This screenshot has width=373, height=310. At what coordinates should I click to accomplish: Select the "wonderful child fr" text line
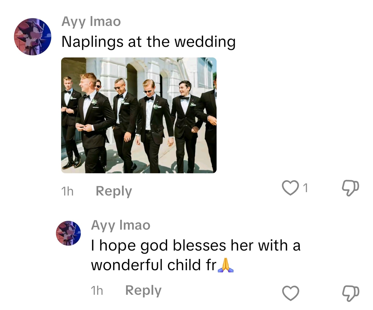(x=154, y=265)
